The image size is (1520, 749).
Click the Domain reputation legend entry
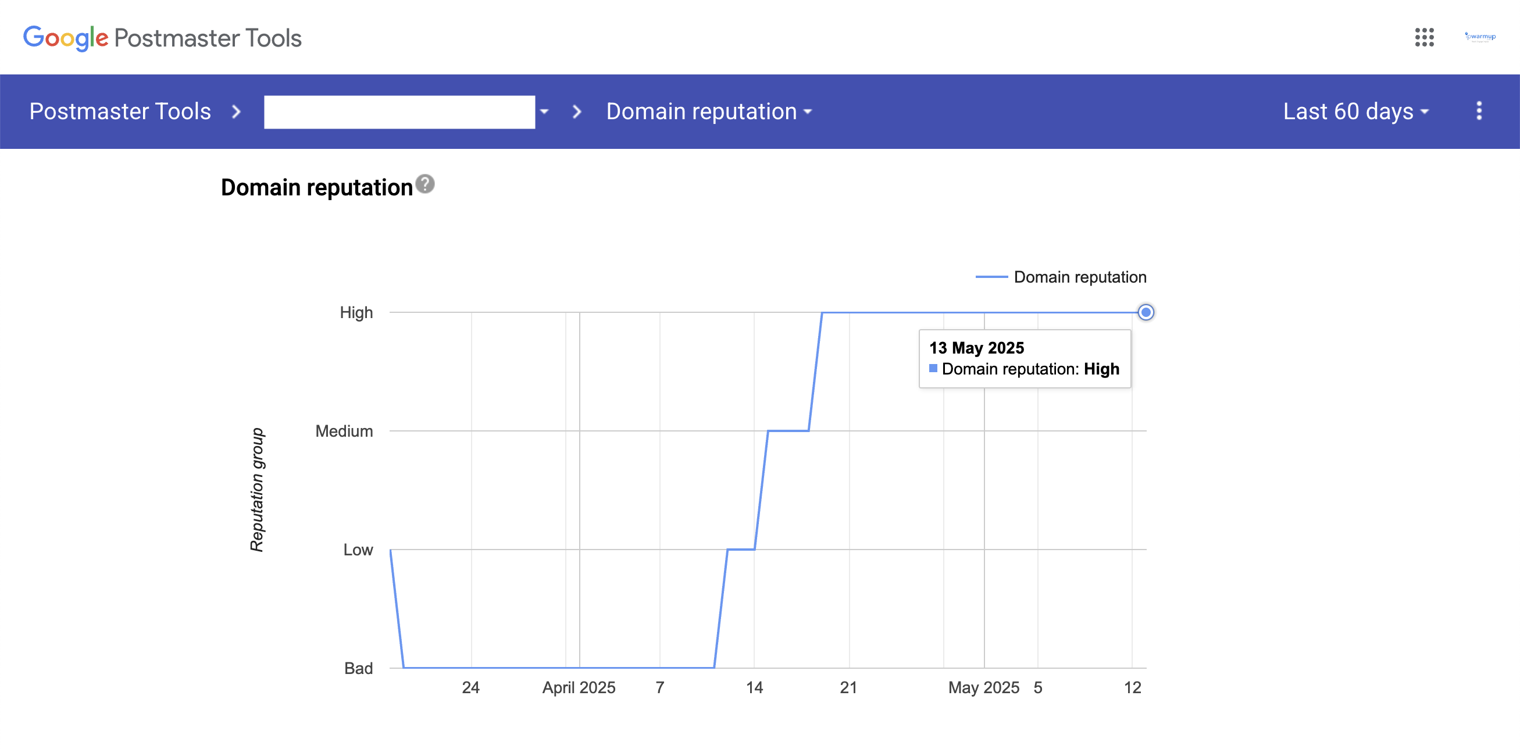click(x=1061, y=277)
